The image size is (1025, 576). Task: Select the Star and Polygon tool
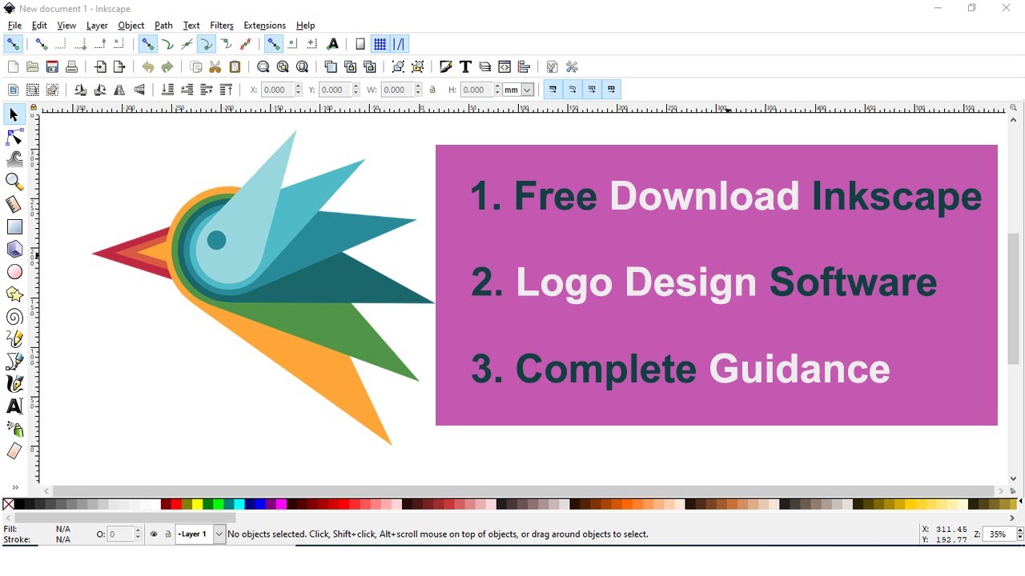[x=14, y=294]
